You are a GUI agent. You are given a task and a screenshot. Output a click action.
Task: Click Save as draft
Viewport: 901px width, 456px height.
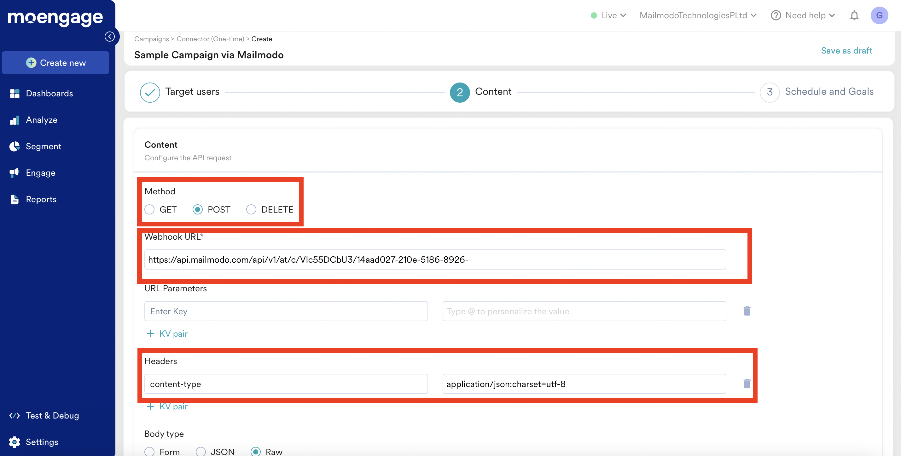(x=846, y=51)
